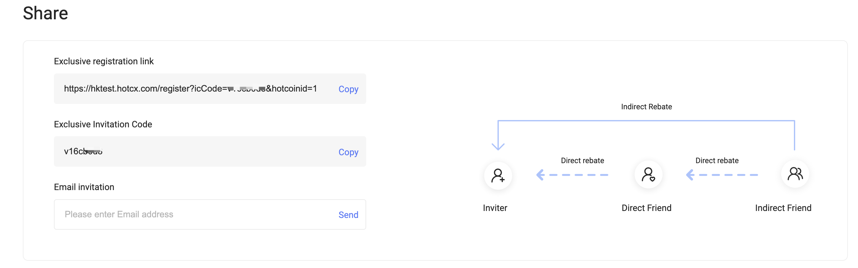Screen dimensions: 858x268
Task: Click the Inviter caption text
Action: pos(495,208)
